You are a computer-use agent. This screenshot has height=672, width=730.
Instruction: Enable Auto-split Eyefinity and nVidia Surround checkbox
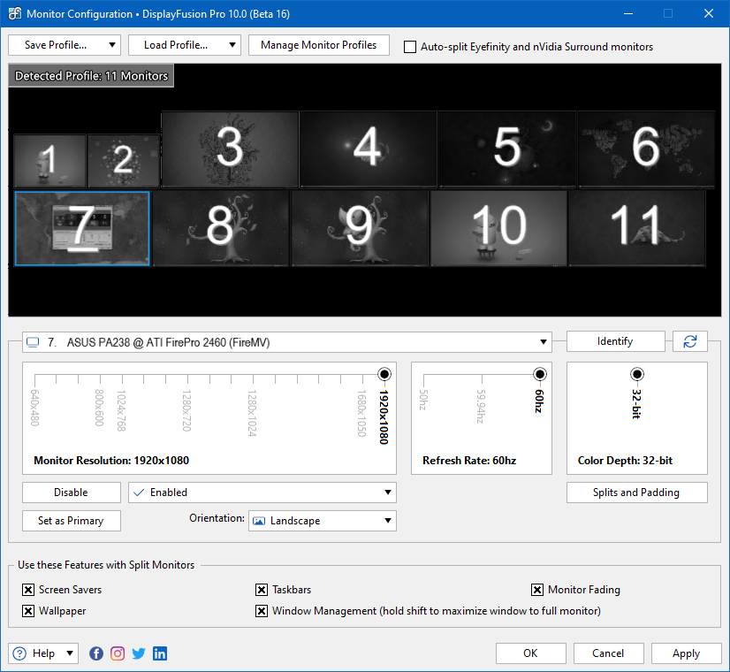coord(410,47)
